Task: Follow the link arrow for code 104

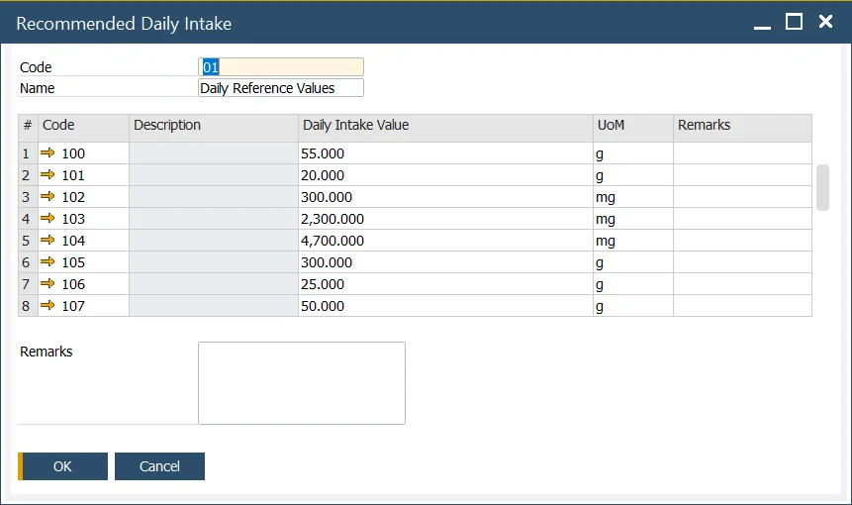Action: pos(48,241)
